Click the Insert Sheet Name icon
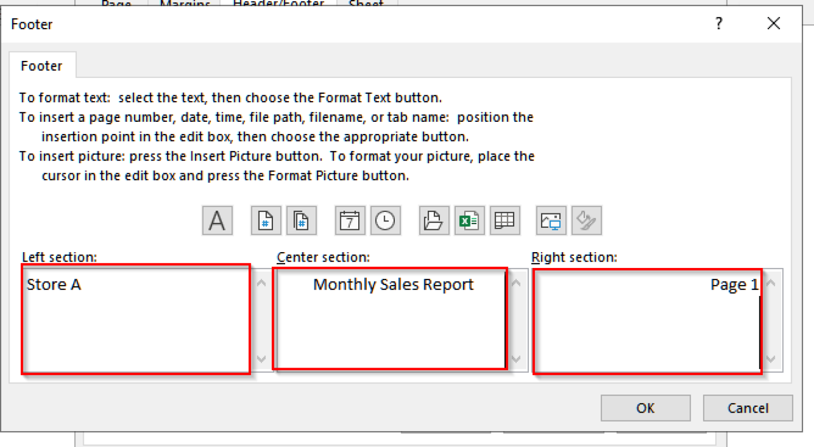The image size is (814, 447). click(505, 220)
